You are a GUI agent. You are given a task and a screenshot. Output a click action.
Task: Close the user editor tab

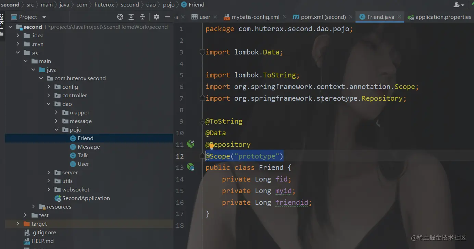pyautogui.click(x=215, y=17)
